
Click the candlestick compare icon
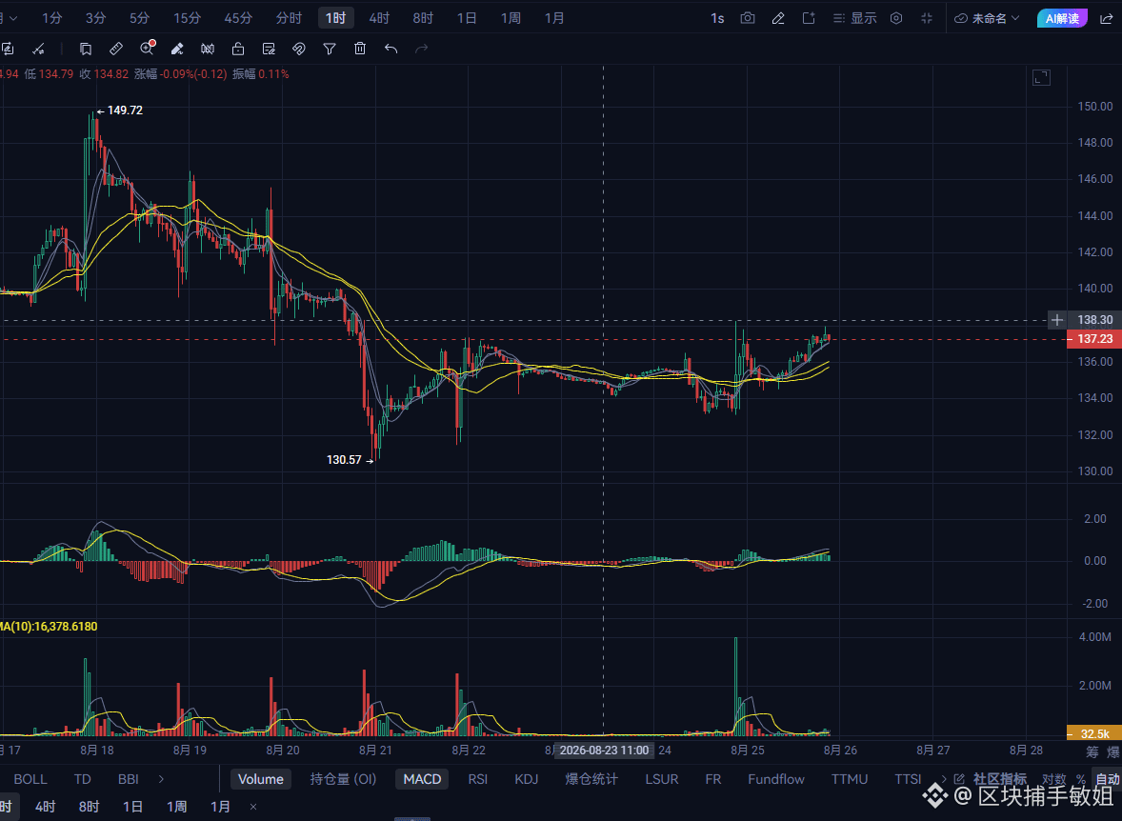[x=208, y=49]
